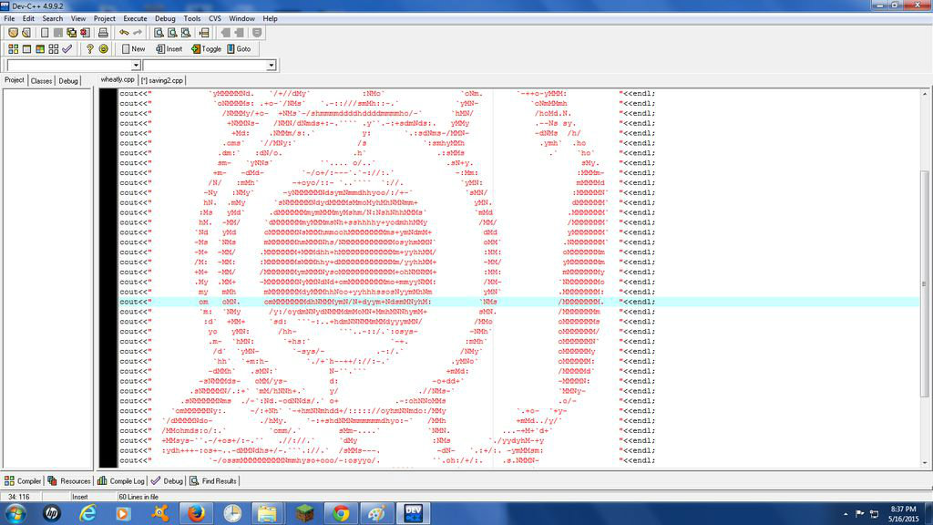The image size is (933, 525).
Task: Click the Compile icon
Action: pos(13,49)
